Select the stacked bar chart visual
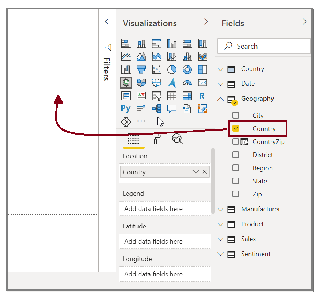 [126, 44]
